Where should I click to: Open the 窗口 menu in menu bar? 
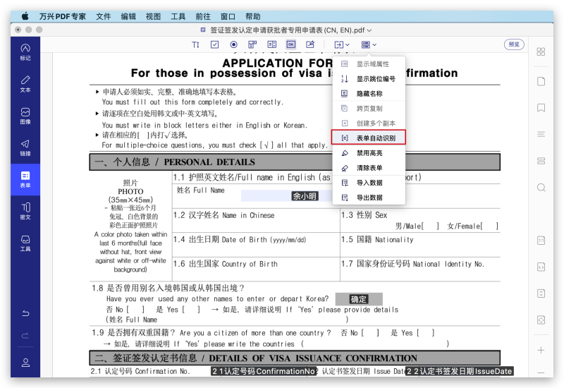click(x=228, y=16)
